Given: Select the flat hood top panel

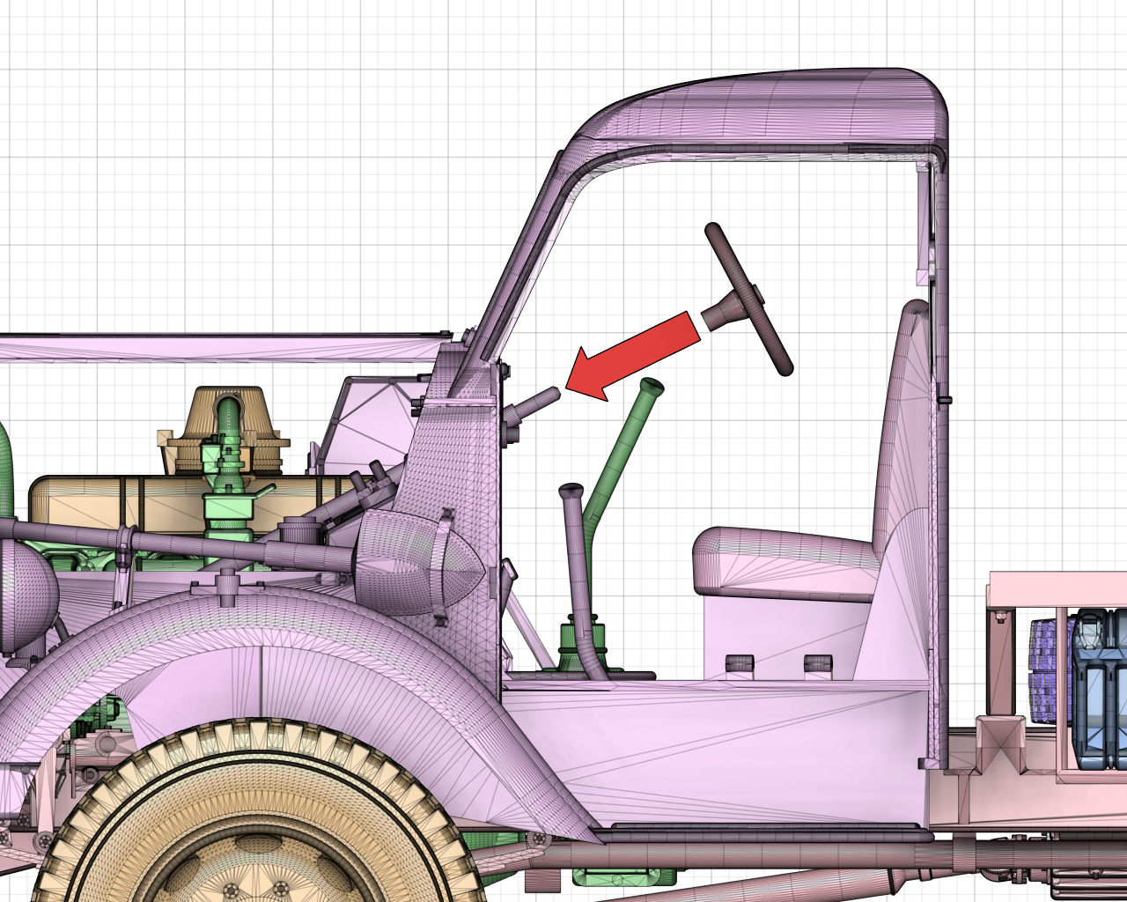Looking at the screenshot, I should click(x=220, y=349).
